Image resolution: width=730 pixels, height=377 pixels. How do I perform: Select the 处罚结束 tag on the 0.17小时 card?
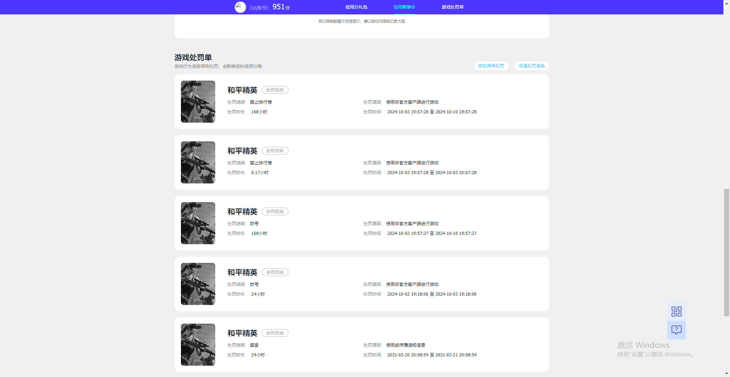coord(275,151)
